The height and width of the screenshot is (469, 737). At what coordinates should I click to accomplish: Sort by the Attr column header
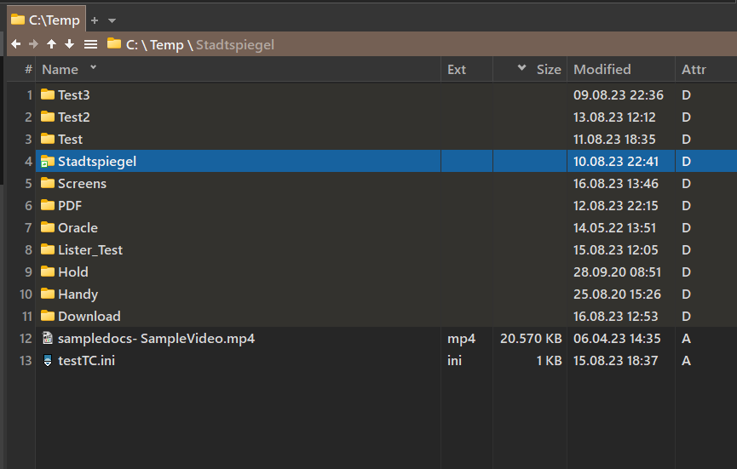pos(694,70)
